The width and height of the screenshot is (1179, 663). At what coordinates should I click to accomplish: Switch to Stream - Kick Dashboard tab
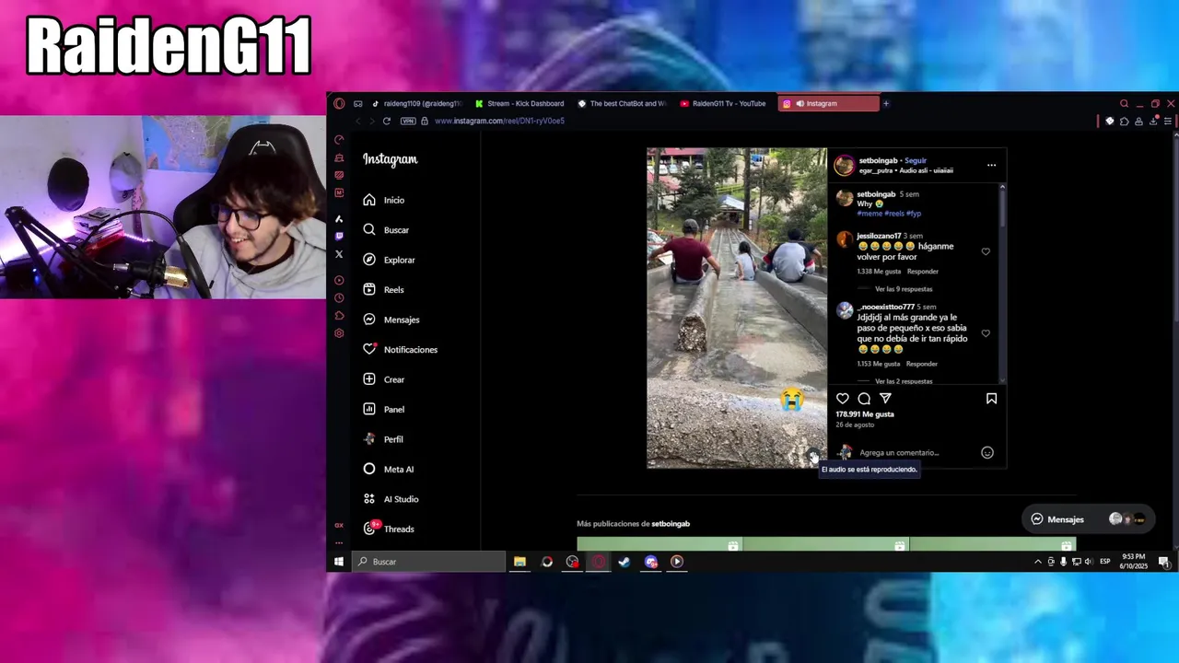pos(519,103)
